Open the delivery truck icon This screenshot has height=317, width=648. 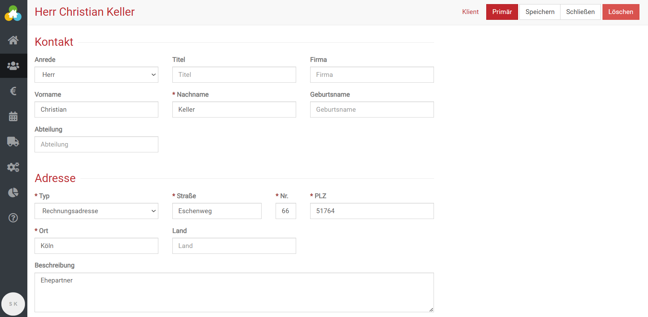tap(13, 142)
